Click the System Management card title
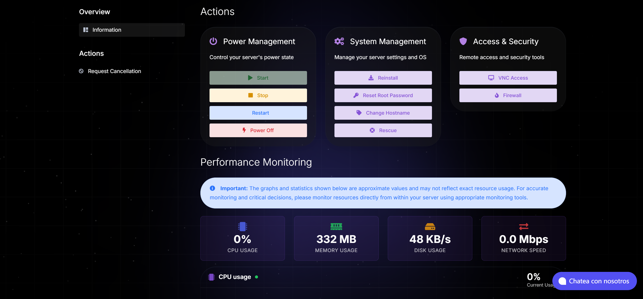This screenshot has width=643, height=299. tap(388, 42)
